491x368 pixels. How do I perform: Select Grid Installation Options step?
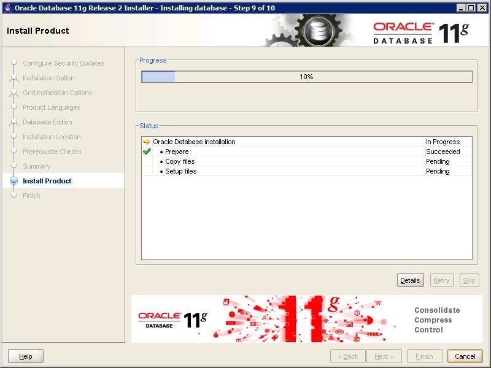[x=57, y=93]
